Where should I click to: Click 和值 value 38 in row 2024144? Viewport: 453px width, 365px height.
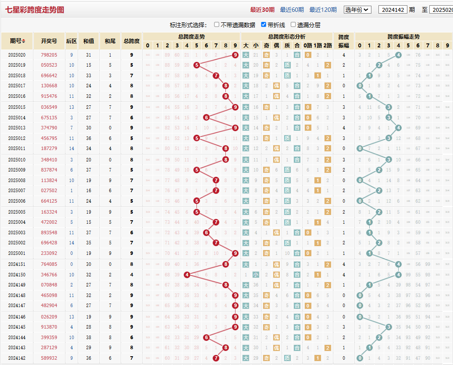click(x=89, y=337)
